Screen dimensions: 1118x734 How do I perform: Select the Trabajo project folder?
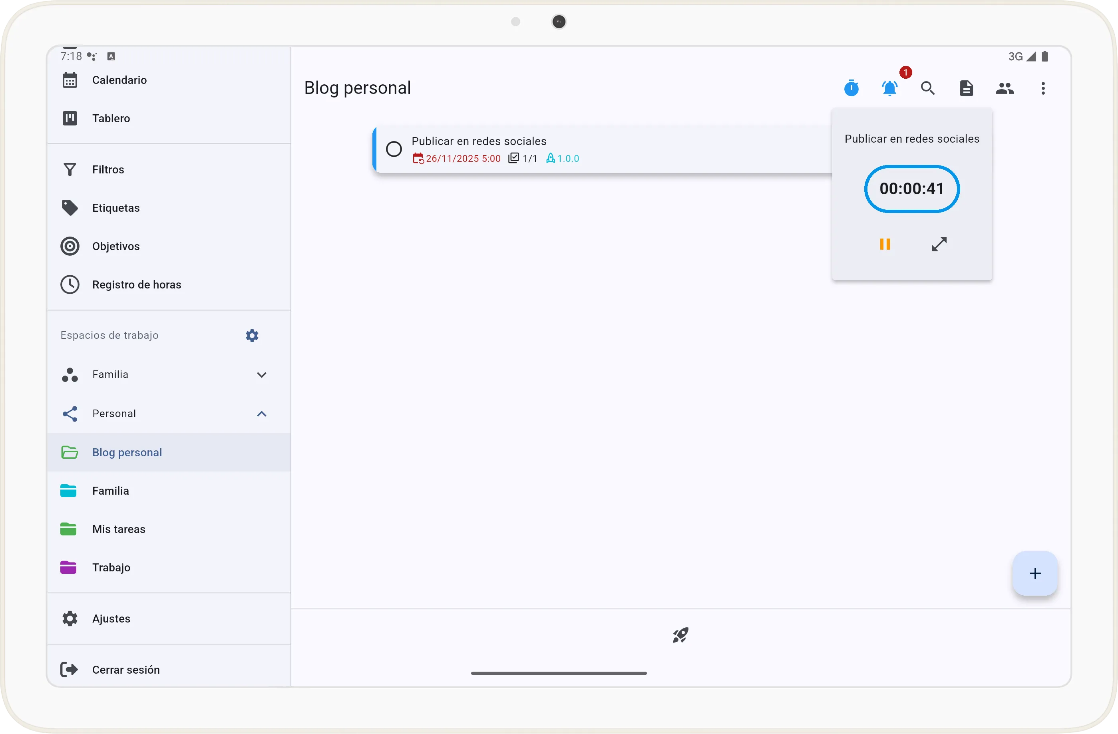click(111, 567)
